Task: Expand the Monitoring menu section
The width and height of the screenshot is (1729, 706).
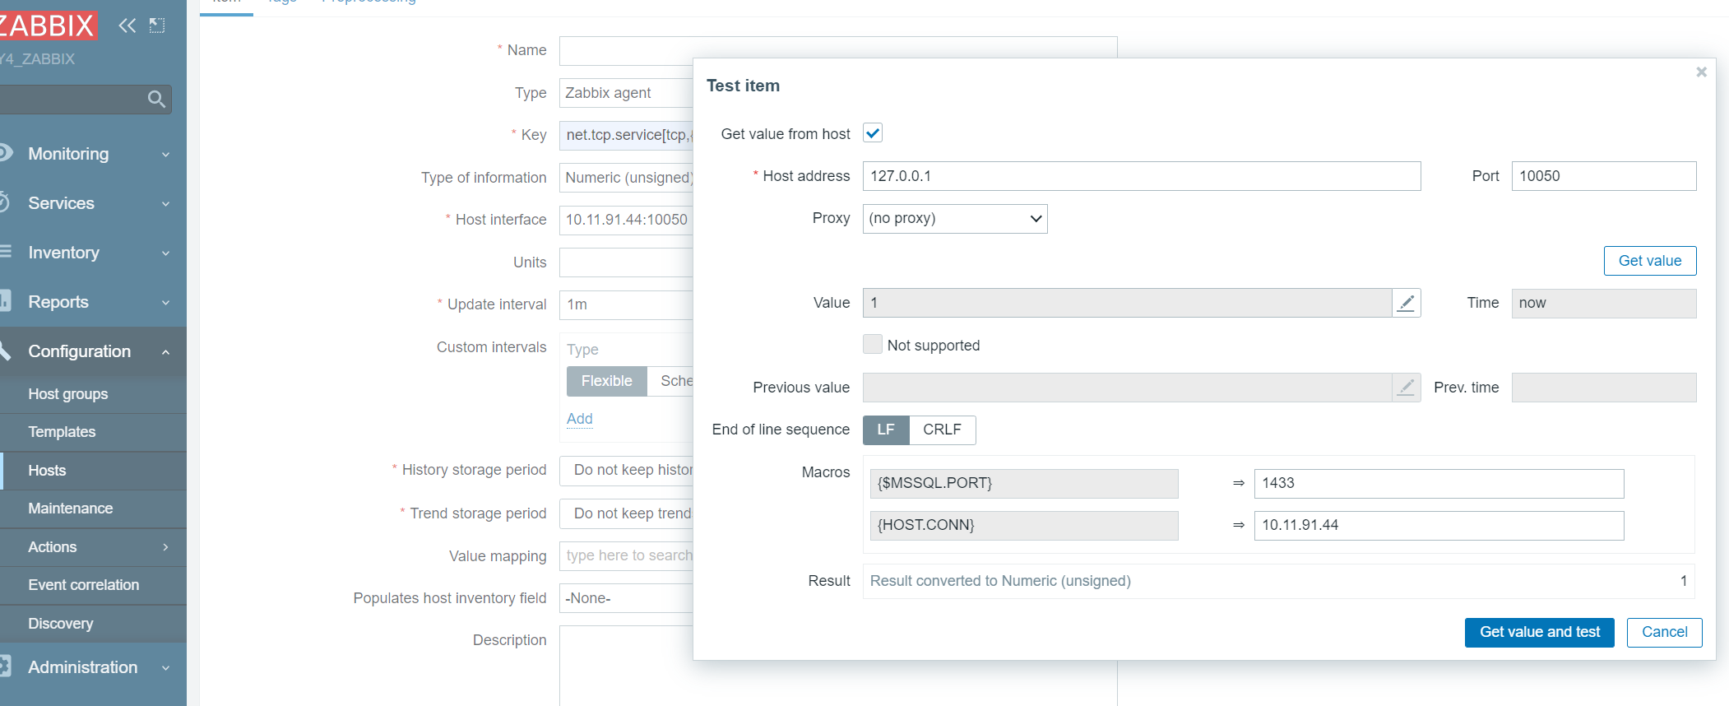Action: pos(90,154)
